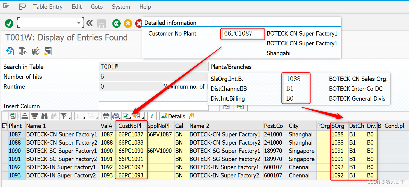Image resolution: width=409 pixels, height=187 pixels.
Task: Open the Table Entry menu
Action: pyautogui.click(x=48, y=7)
